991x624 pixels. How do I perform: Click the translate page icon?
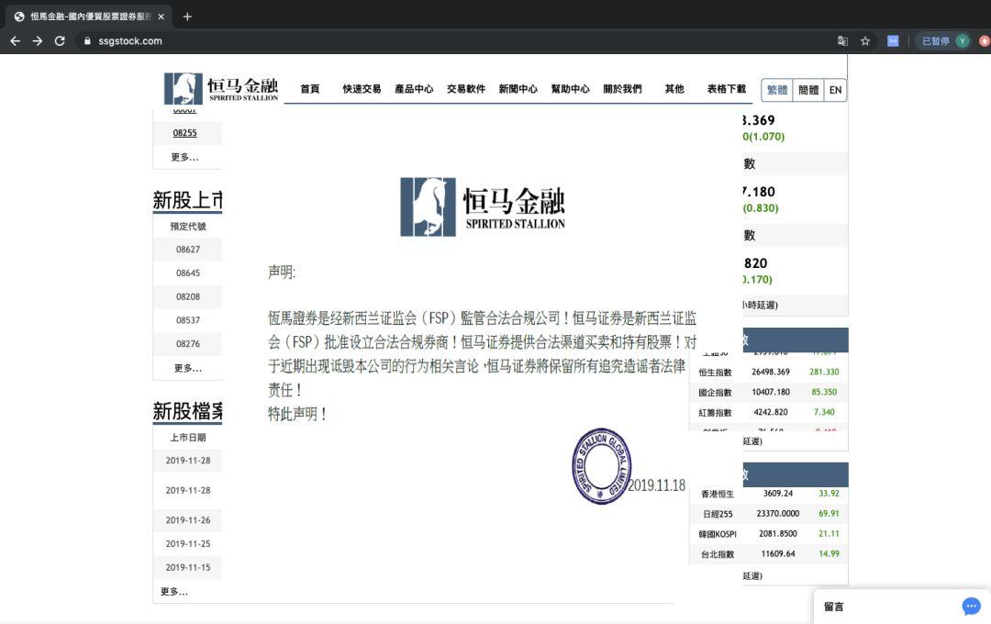[x=842, y=41]
